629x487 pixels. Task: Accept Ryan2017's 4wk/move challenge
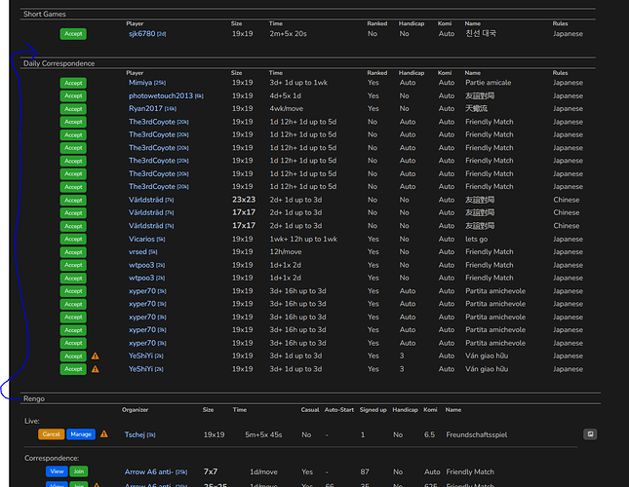click(73, 109)
